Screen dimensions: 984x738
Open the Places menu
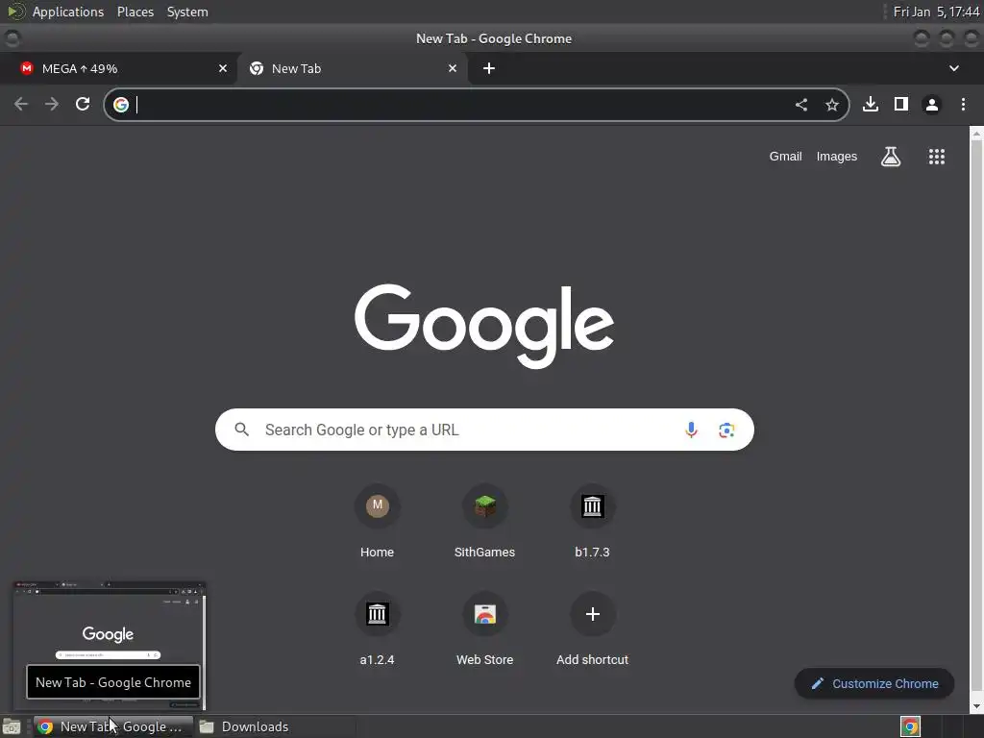pos(135,12)
